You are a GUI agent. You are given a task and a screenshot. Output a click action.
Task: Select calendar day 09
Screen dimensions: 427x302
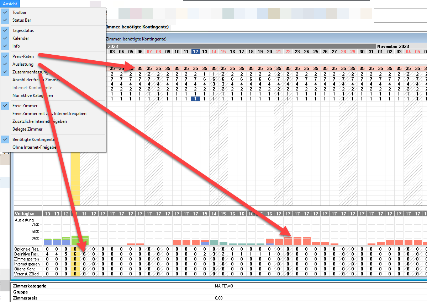(x=168, y=52)
